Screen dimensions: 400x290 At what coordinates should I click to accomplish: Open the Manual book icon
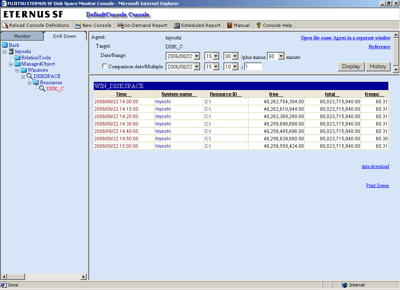(x=230, y=25)
